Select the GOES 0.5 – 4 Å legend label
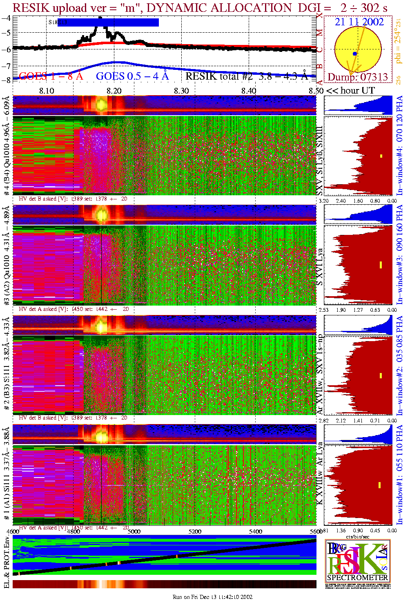 tap(132, 76)
